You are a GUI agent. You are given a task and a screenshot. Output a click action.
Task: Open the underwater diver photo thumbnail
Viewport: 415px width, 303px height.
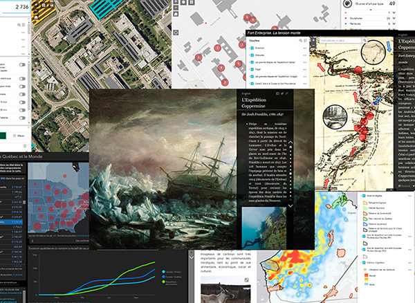[x=264, y=228]
